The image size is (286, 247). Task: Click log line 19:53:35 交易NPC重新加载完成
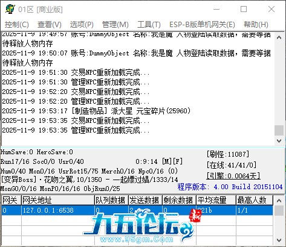point(76,120)
